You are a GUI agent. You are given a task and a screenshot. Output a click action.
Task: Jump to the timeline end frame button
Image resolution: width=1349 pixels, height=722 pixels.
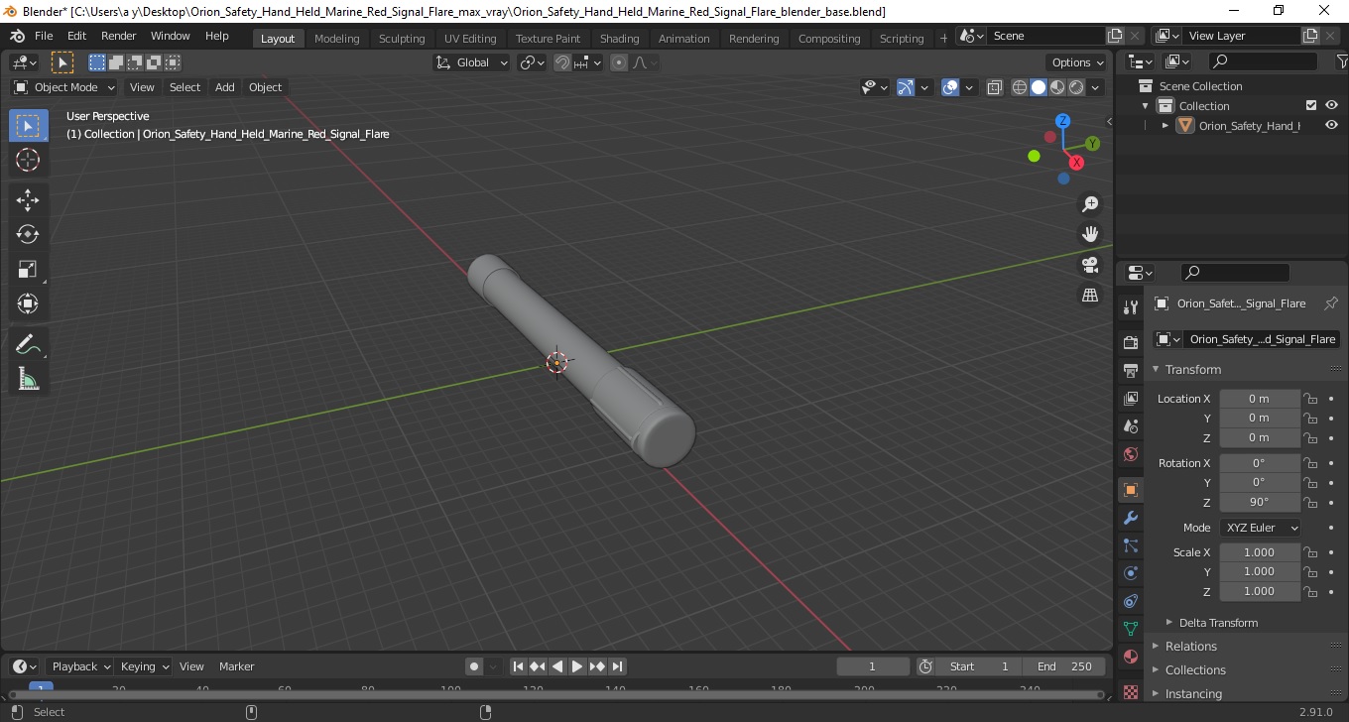click(x=617, y=666)
